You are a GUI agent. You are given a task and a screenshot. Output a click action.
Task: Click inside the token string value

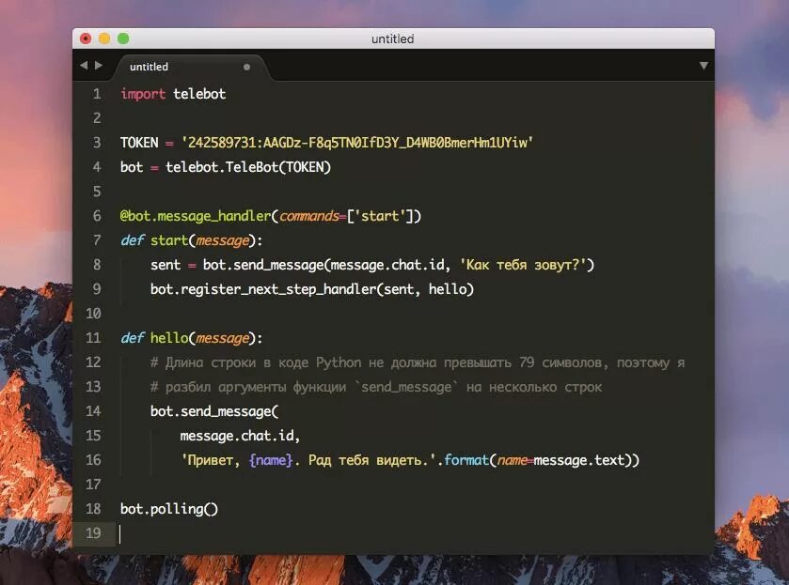[356, 143]
